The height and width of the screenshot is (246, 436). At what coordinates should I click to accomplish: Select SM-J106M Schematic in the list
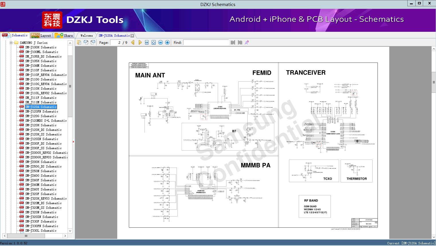[41, 66]
